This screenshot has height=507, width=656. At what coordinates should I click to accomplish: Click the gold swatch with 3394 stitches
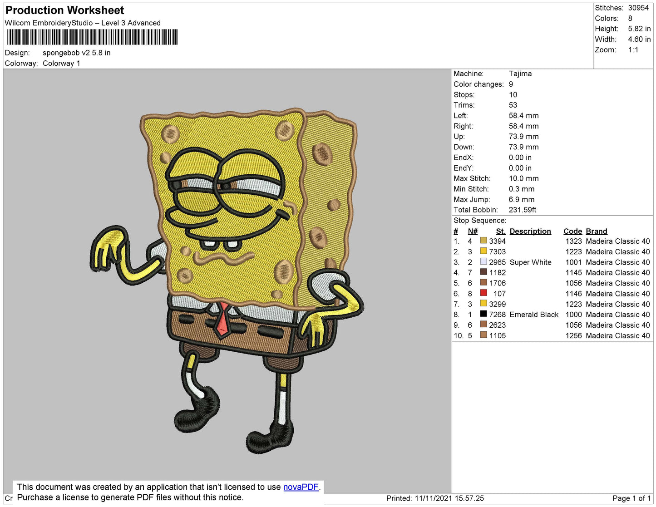coord(483,241)
